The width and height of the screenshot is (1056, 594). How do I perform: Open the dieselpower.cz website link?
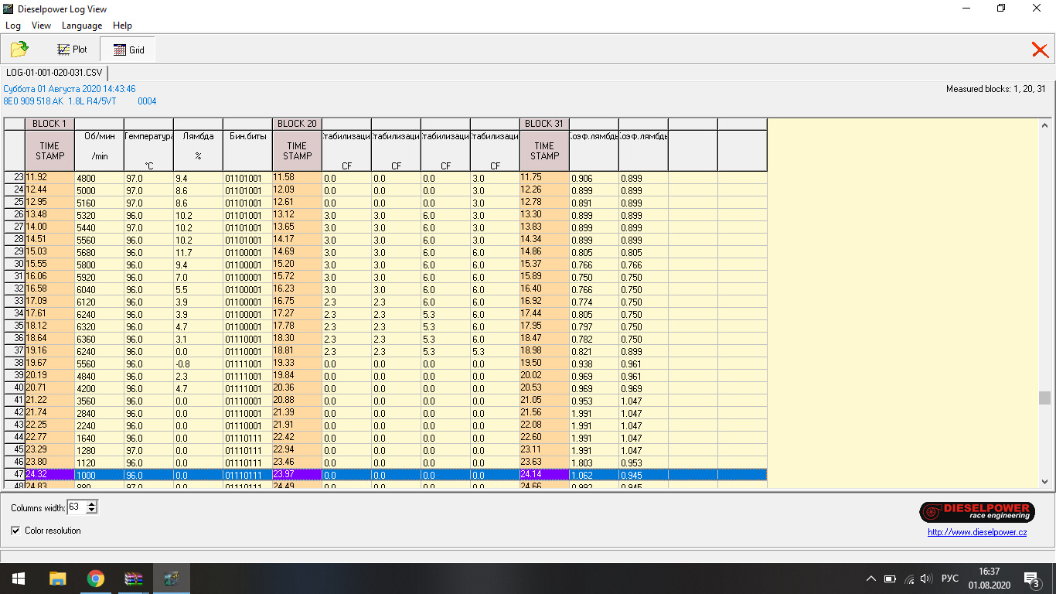pos(977,532)
